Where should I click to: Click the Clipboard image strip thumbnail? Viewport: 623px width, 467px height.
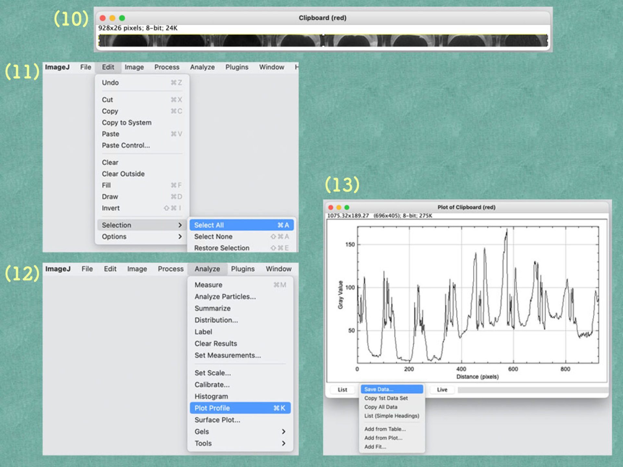[x=323, y=41]
